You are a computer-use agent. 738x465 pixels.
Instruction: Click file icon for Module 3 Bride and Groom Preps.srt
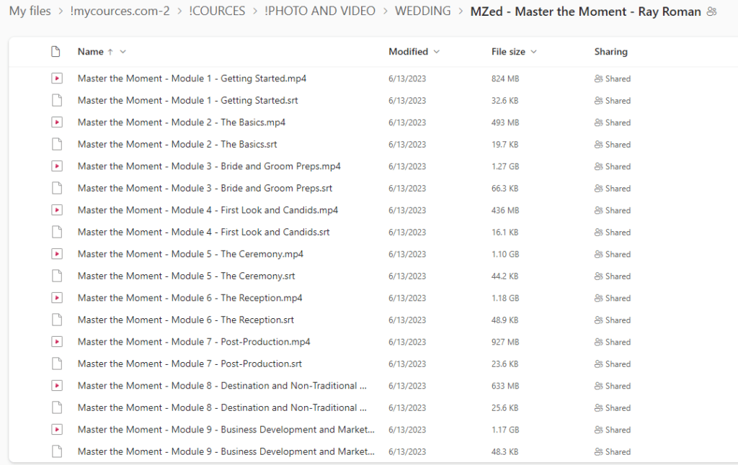pyautogui.click(x=57, y=188)
